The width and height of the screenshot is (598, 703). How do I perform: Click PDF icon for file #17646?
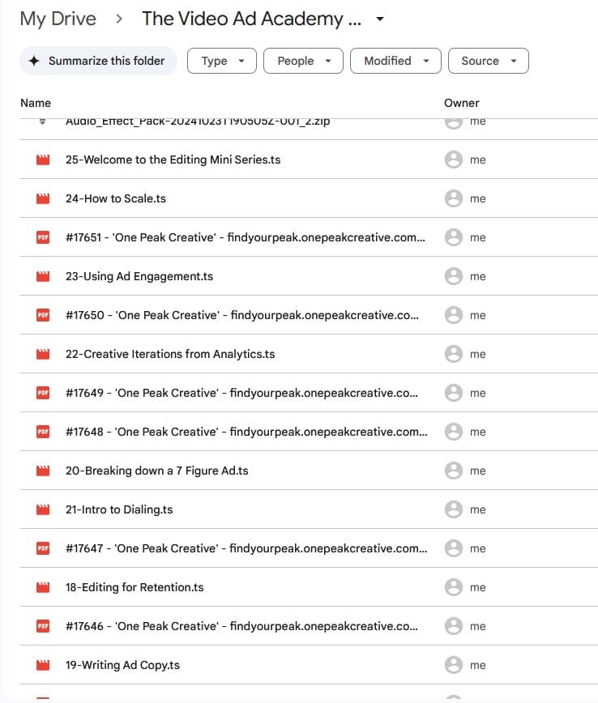point(43,626)
